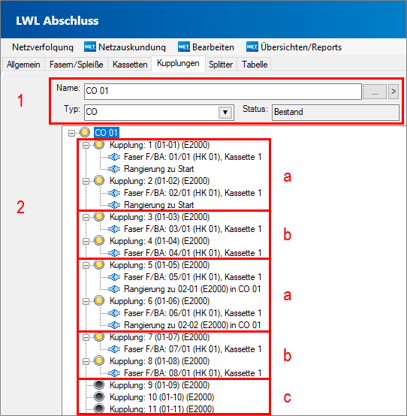Switch to the Splitter tab
407x416 pixels.
(221, 65)
